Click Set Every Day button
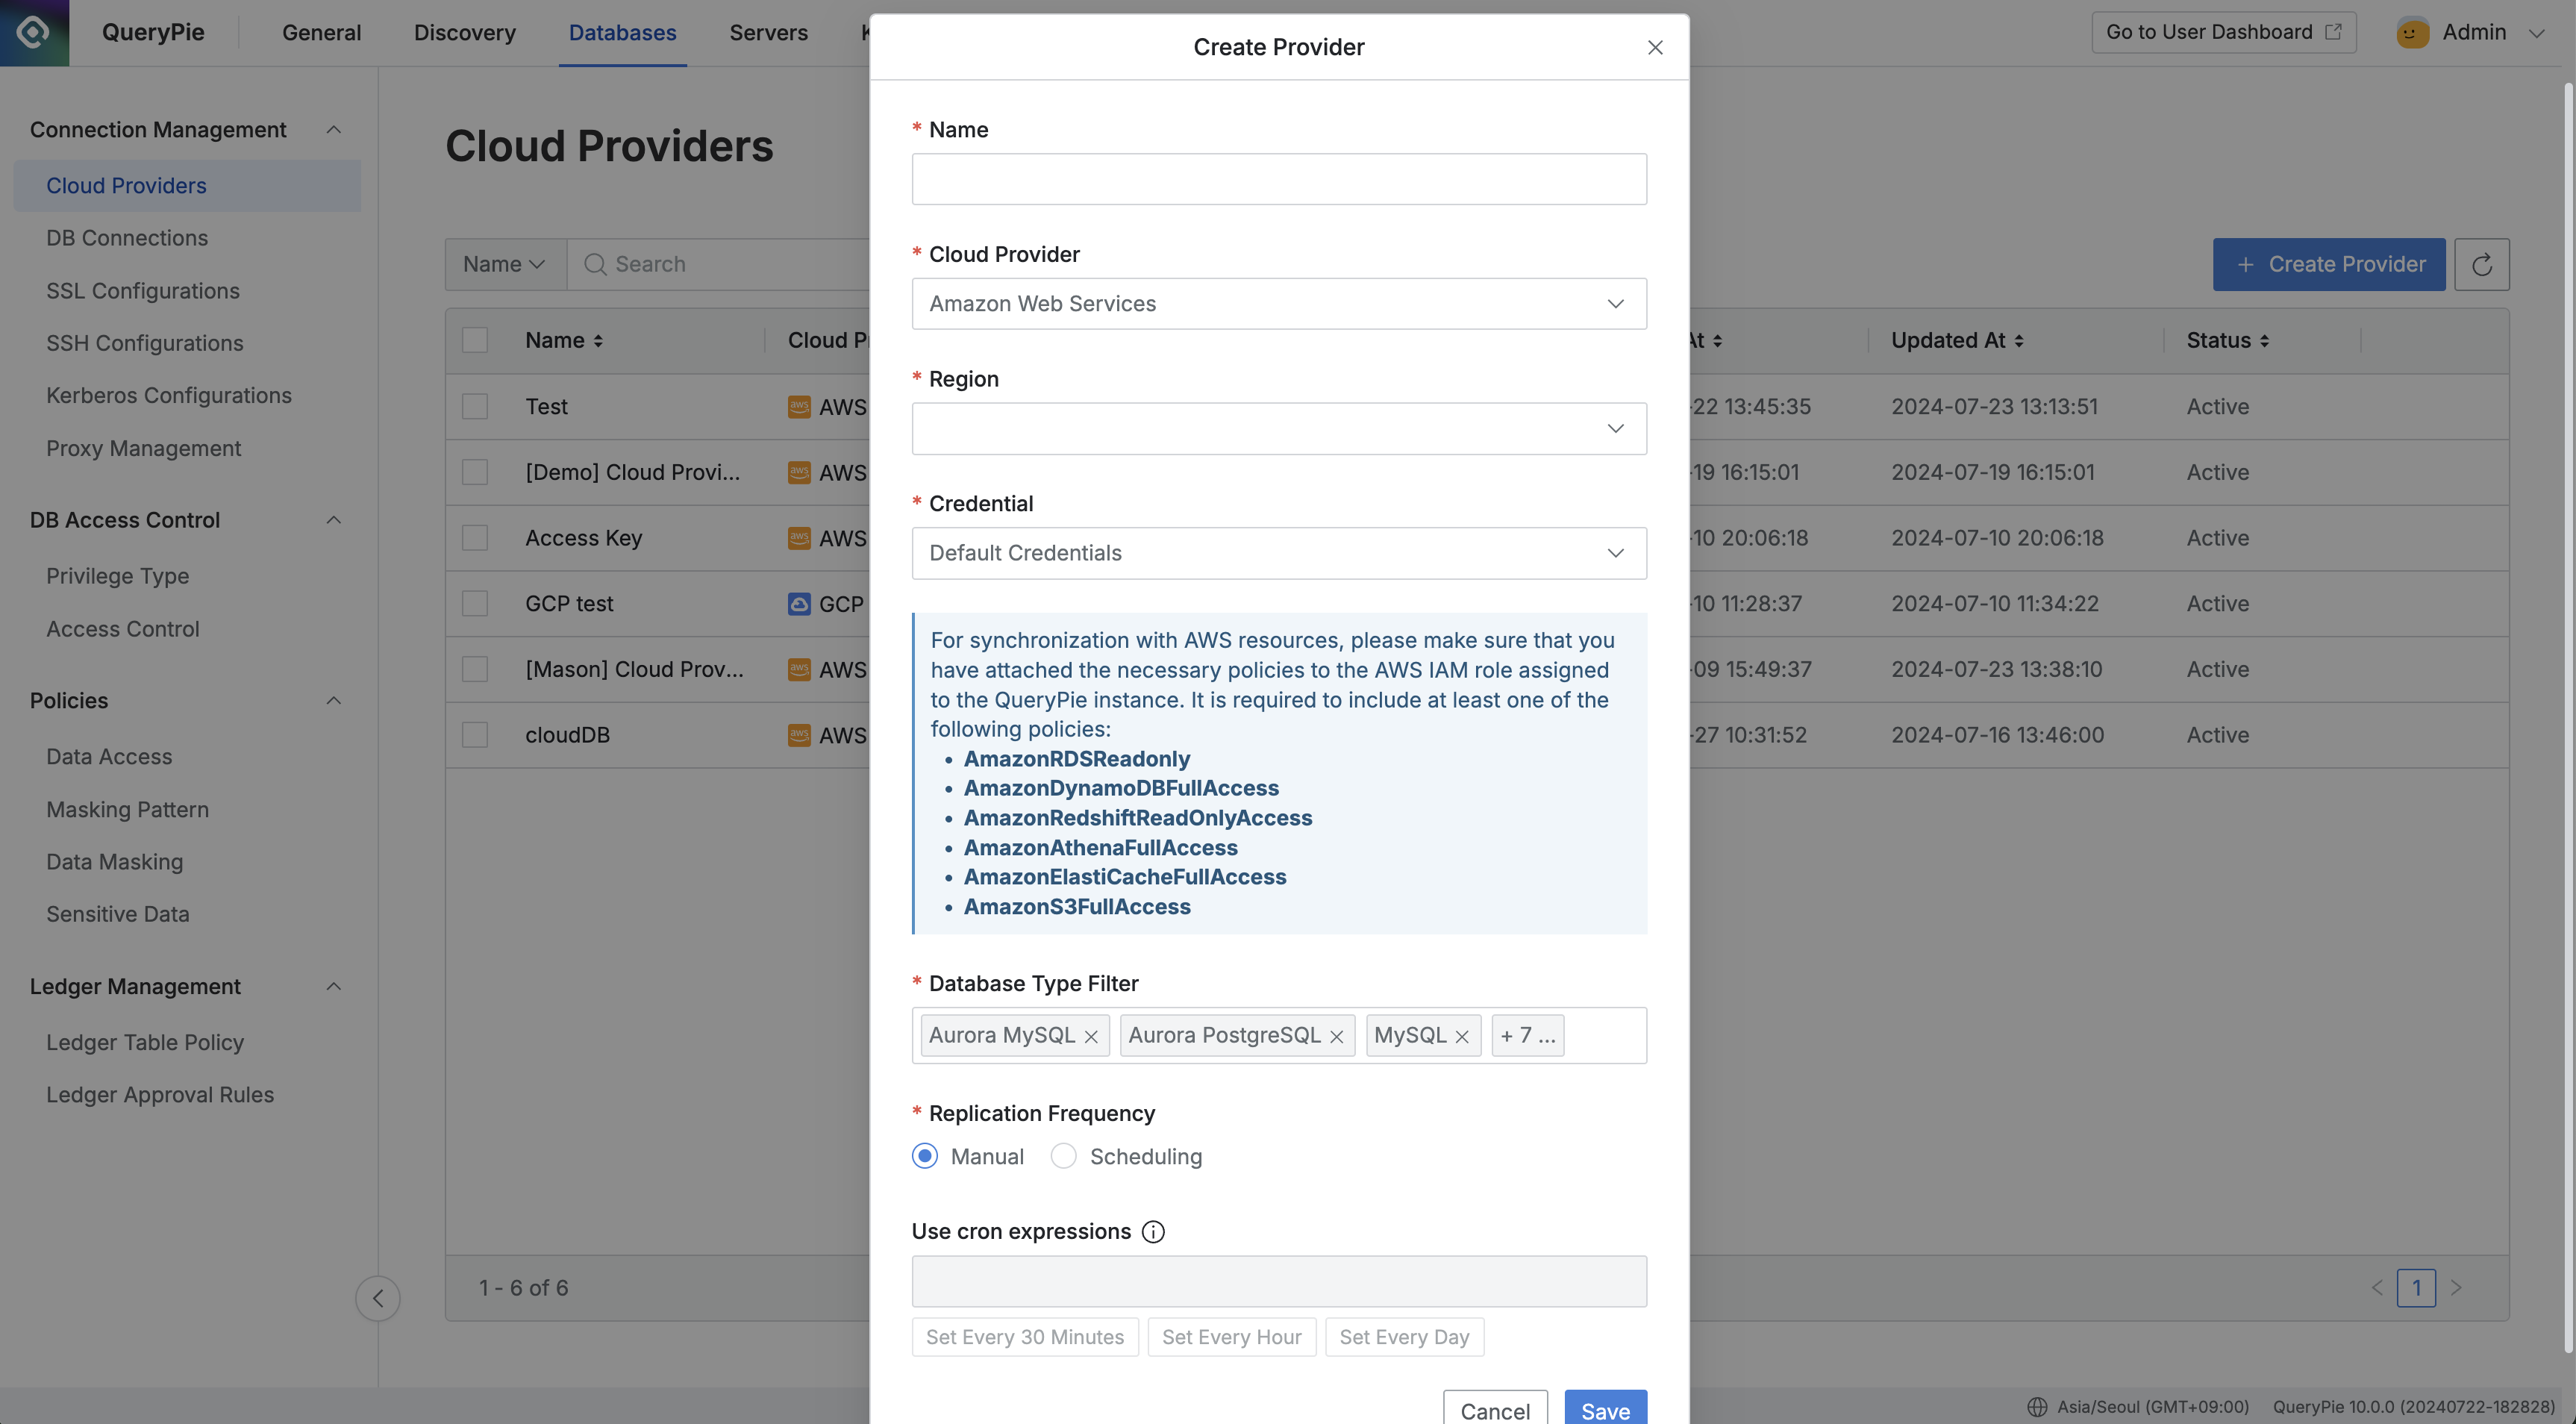The height and width of the screenshot is (1424, 2576). click(x=1404, y=1337)
